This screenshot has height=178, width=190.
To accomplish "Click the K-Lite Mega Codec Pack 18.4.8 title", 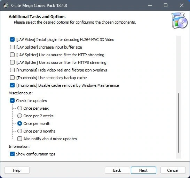I will click(39, 6).
